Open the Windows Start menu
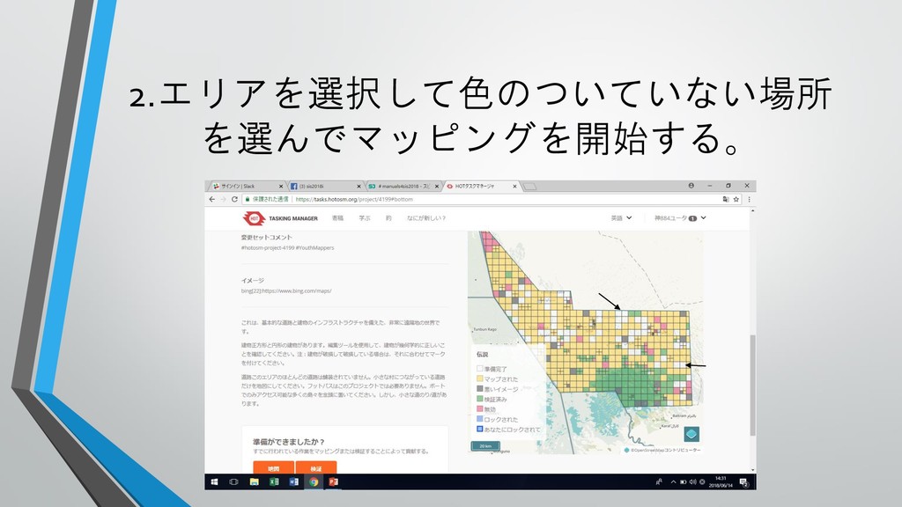 pos(214,481)
